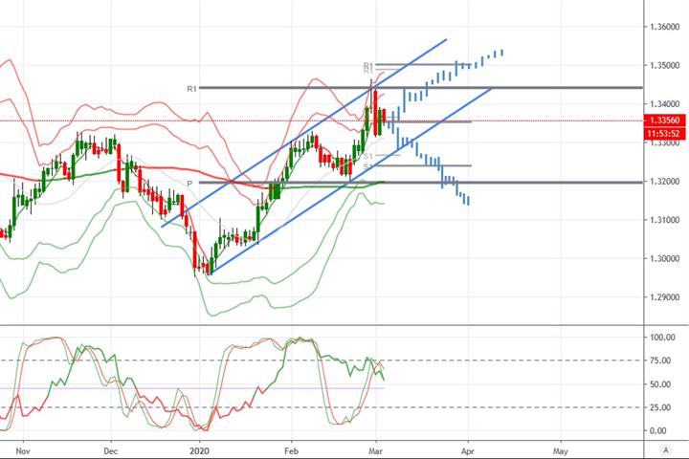The height and width of the screenshot is (459, 689).
Task: Click the Apr label on time axis
Action: 468,450
